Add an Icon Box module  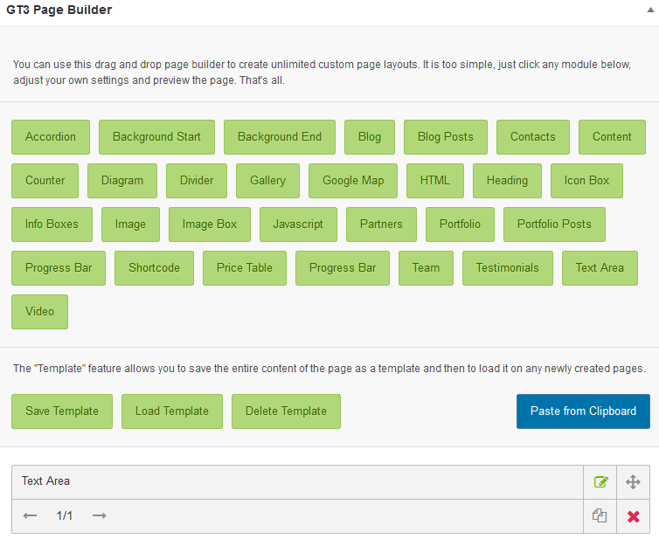[x=586, y=181]
